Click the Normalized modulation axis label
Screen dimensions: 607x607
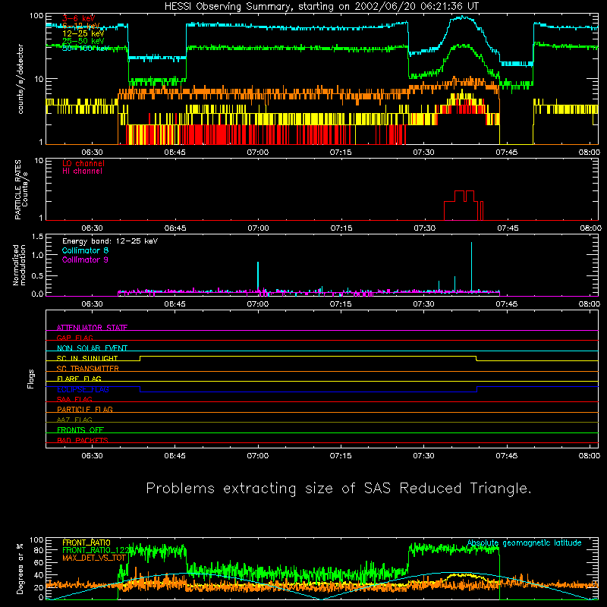(x=19, y=265)
